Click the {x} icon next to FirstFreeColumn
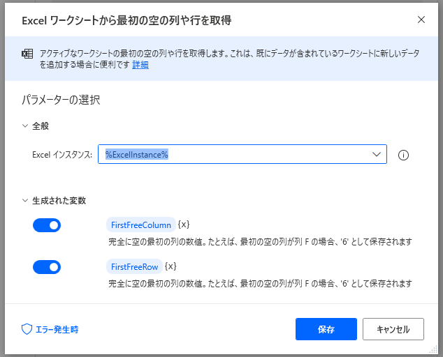This screenshot has width=443, height=357. pos(184,225)
